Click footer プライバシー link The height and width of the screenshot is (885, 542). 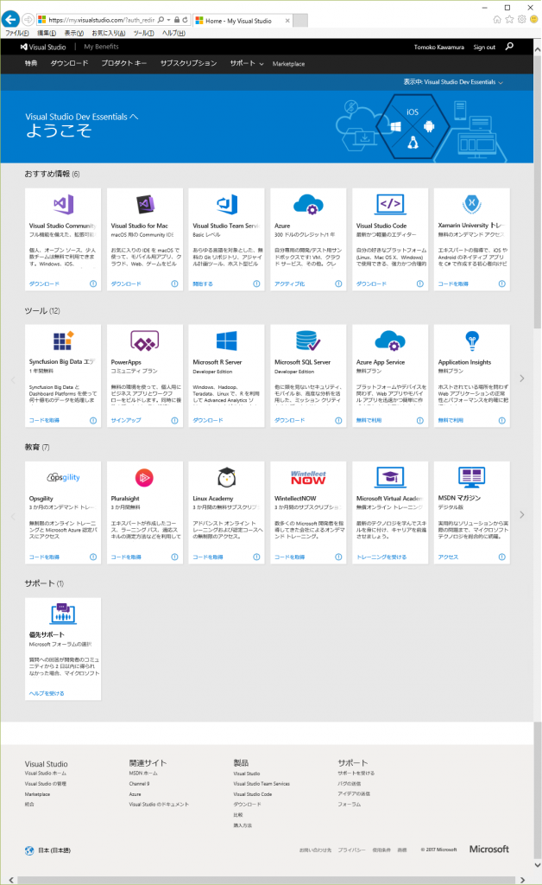point(351,850)
